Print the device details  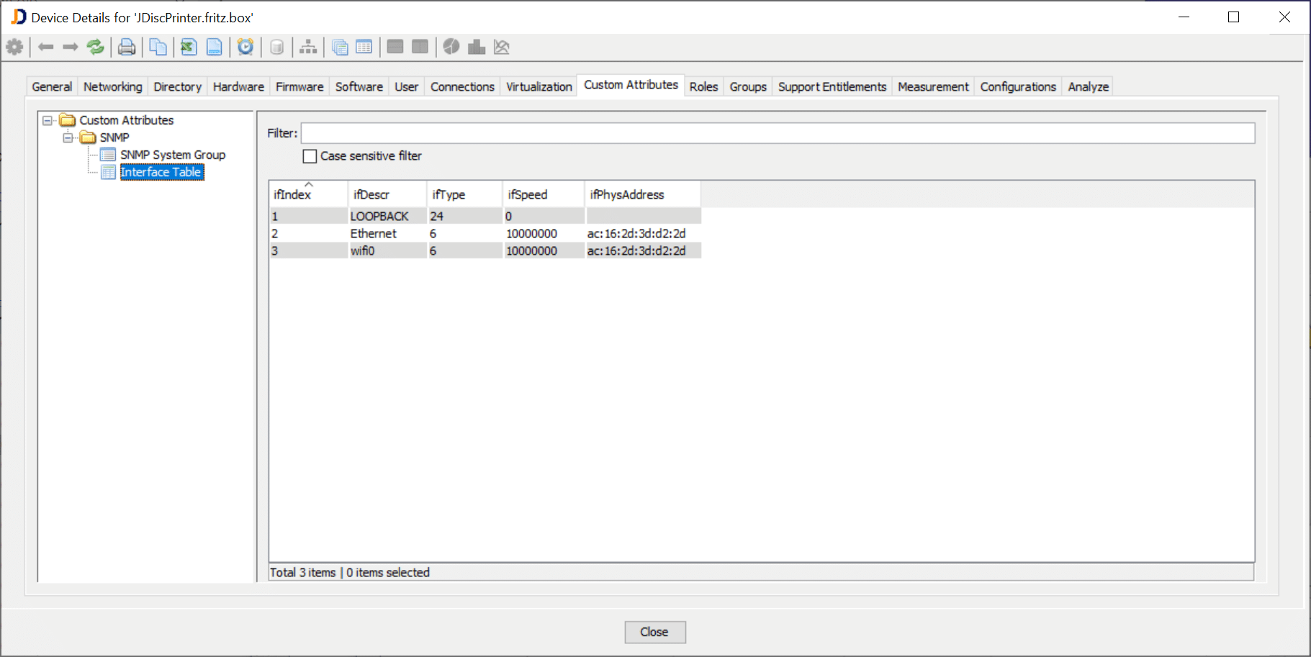tap(127, 47)
